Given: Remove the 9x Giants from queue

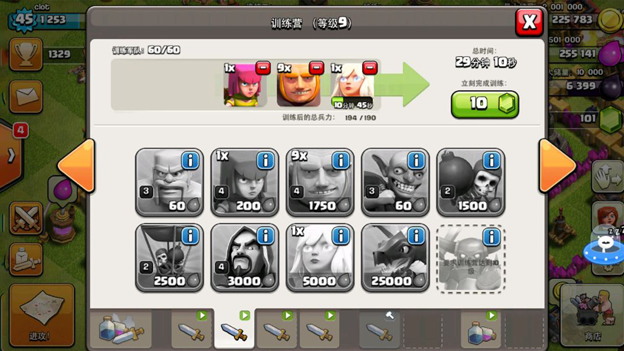Looking at the screenshot, I should [316, 68].
